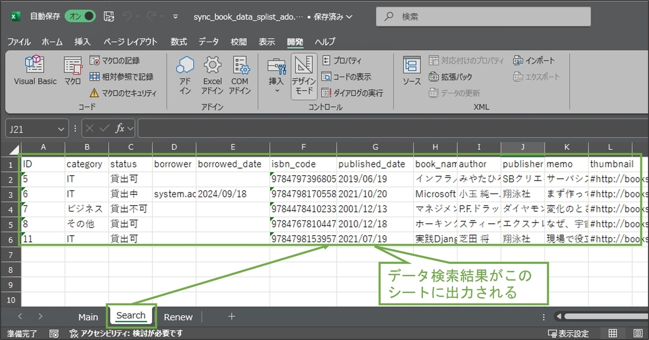The width and height of the screenshot is (649, 340).
Task: Switch to the 校閲 ribbon tab
Action: 239,42
